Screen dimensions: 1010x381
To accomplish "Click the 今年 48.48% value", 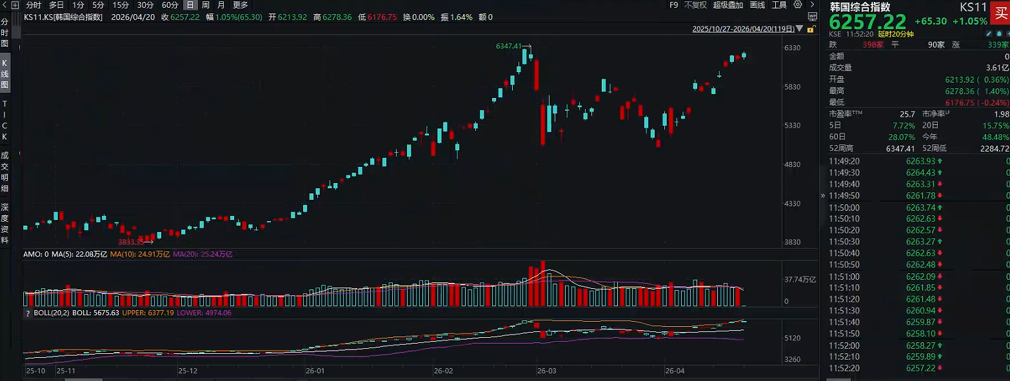I will pos(996,137).
